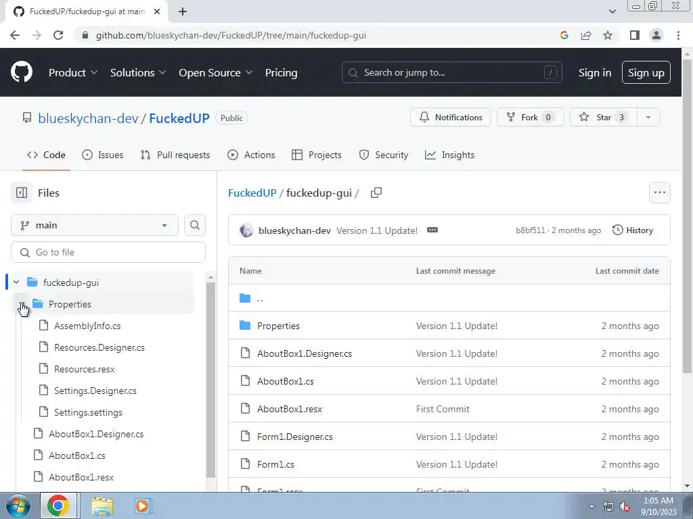
Task: Reload the page
Action: pos(58,35)
